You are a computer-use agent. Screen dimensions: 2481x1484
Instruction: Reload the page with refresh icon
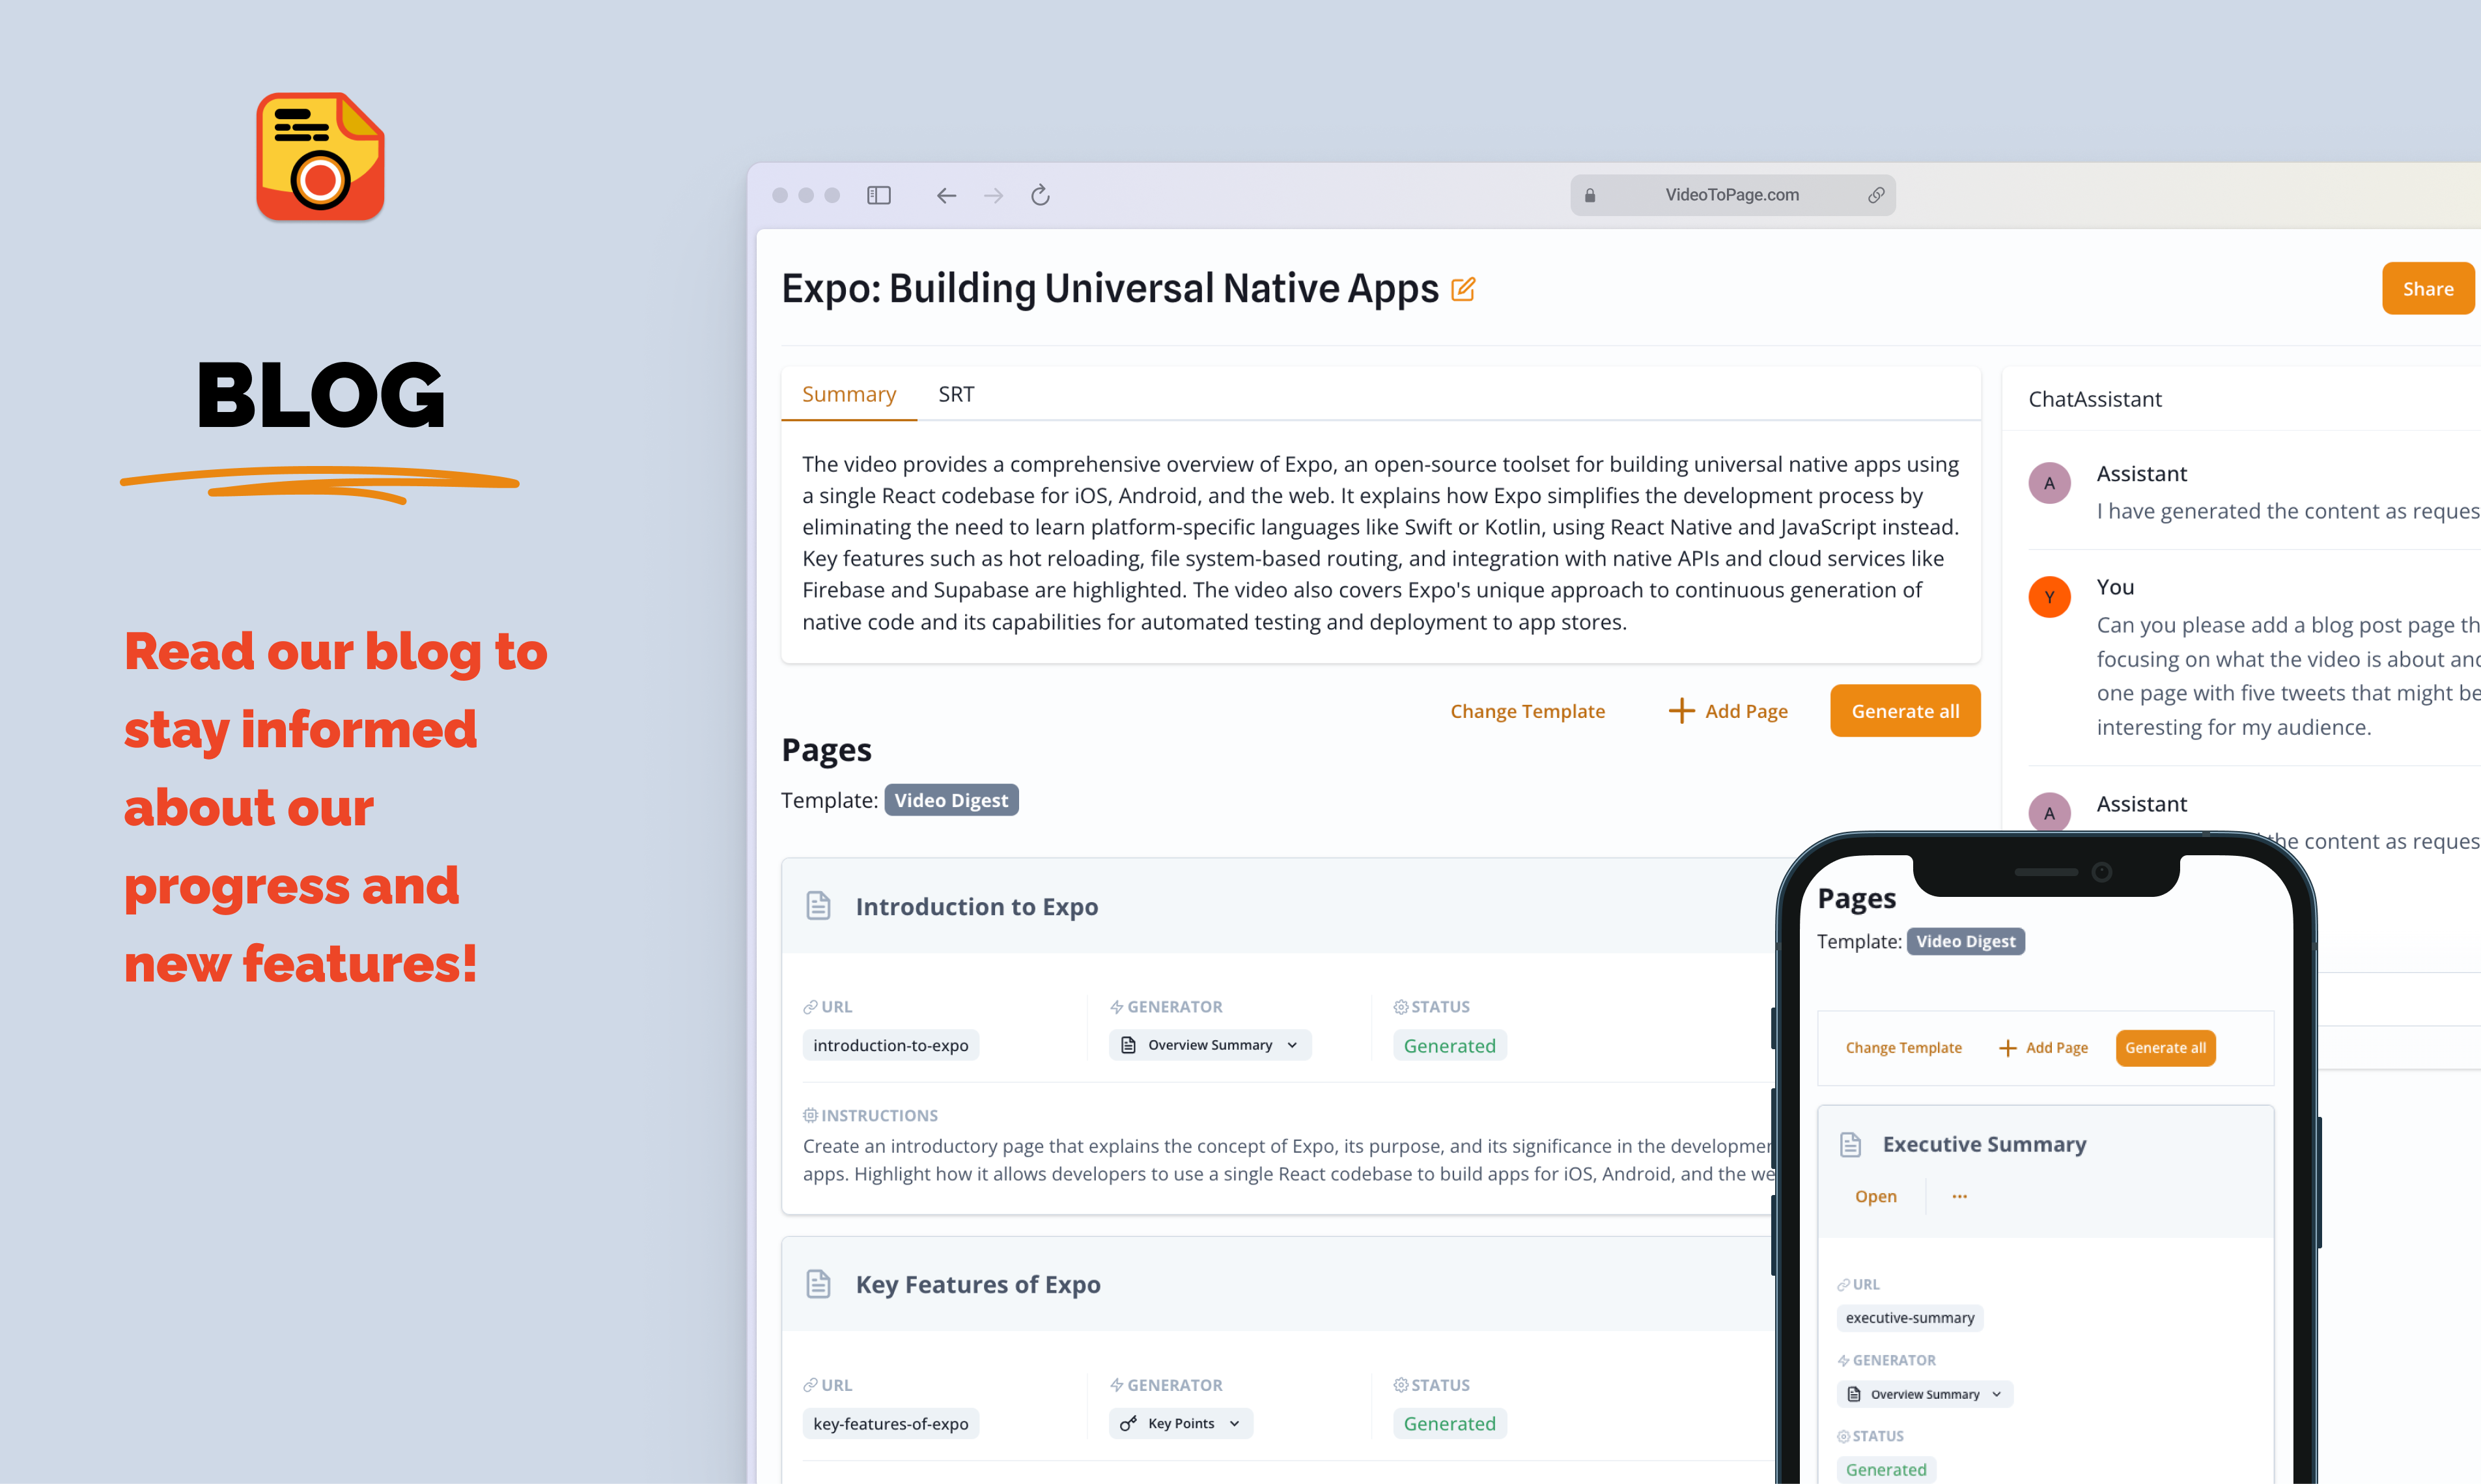(x=1041, y=195)
